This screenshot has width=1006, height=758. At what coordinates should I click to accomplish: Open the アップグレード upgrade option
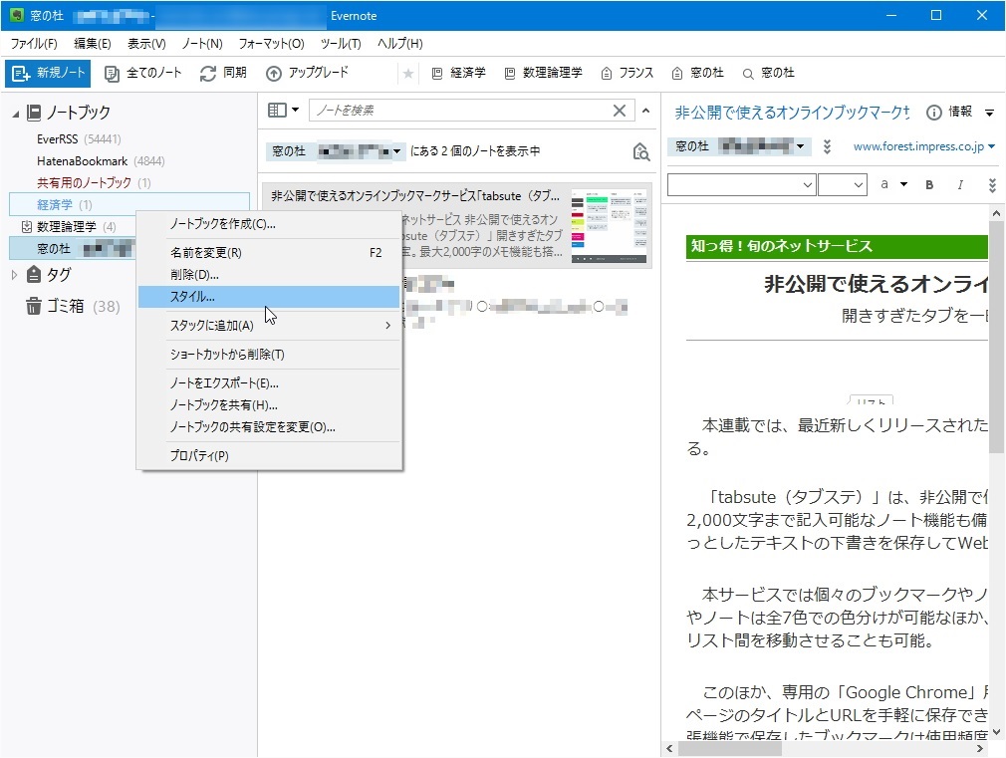tap(309, 73)
